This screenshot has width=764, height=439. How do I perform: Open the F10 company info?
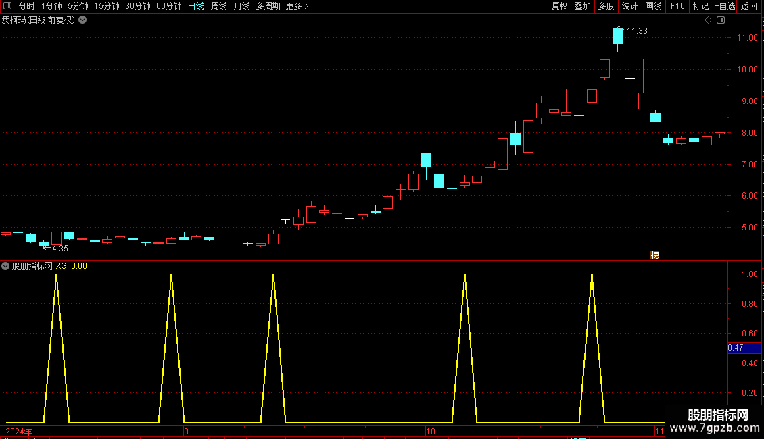click(677, 6)
